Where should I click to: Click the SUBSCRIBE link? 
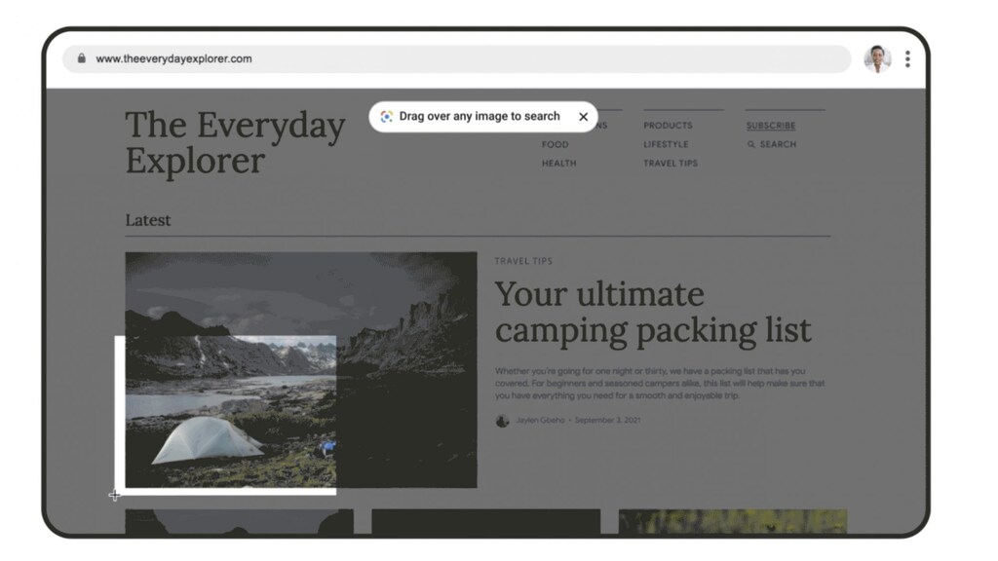click(x=771, y=126)
